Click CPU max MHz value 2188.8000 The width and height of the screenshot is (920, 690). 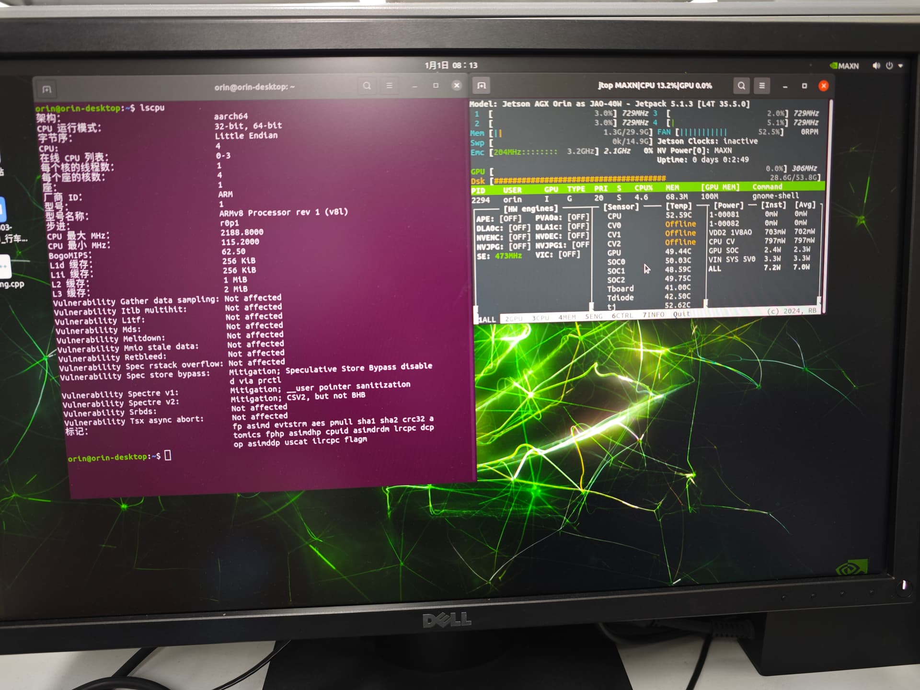click(242, 232)
